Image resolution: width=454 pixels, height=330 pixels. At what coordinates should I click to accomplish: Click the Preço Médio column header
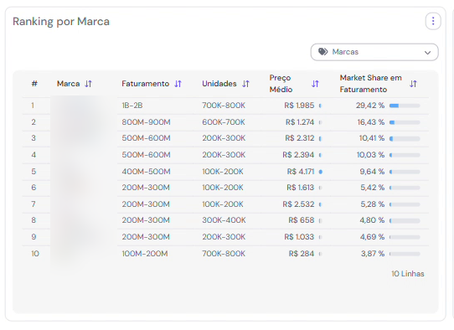pyautogui.click(x=281, y=84)
